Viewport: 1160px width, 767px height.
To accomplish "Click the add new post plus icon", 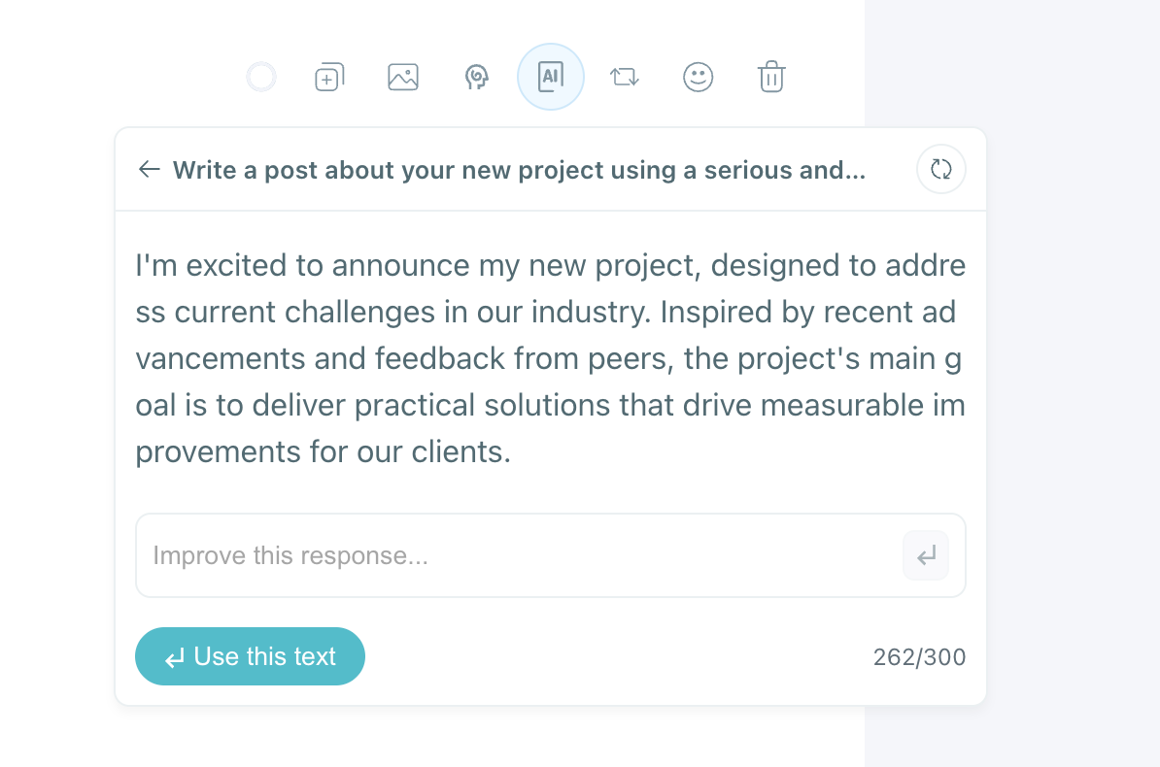I will [329, 77].
